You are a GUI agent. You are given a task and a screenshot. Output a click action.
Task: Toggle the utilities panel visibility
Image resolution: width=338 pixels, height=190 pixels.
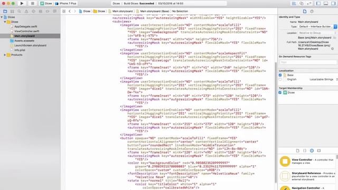333,4
